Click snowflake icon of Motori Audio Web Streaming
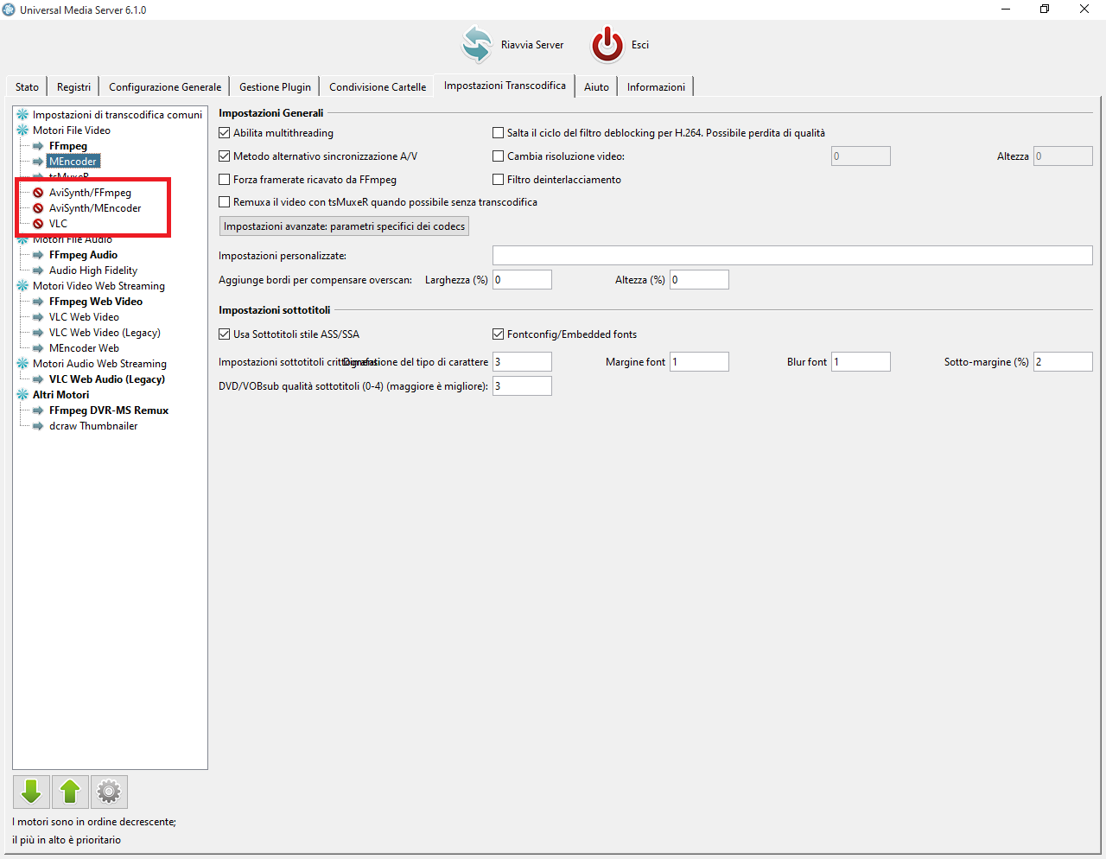This screenshot has height=859, width=1106. coord(22,364)
